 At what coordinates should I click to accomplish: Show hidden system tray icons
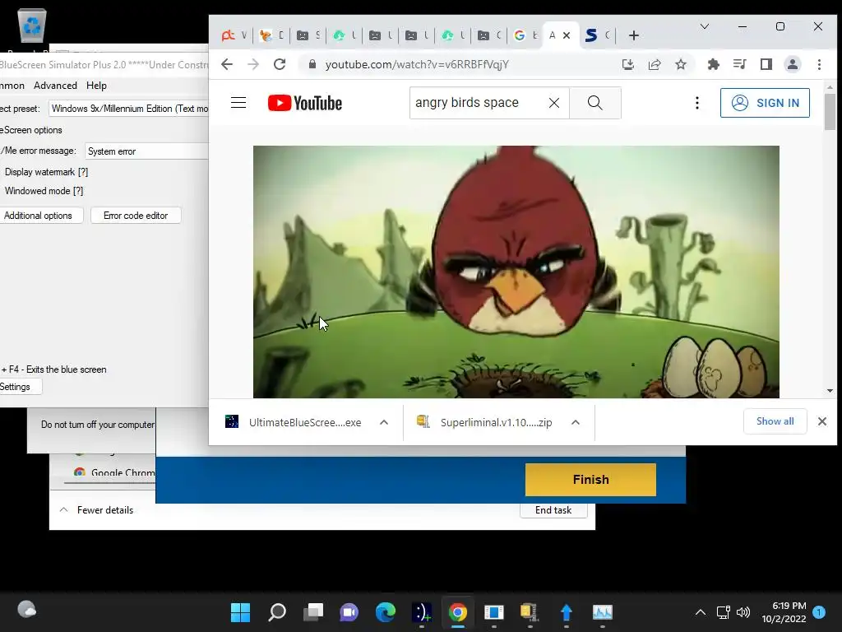(701, 611)
